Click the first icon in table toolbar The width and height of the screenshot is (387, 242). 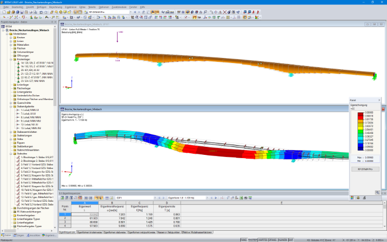point(62,198)
